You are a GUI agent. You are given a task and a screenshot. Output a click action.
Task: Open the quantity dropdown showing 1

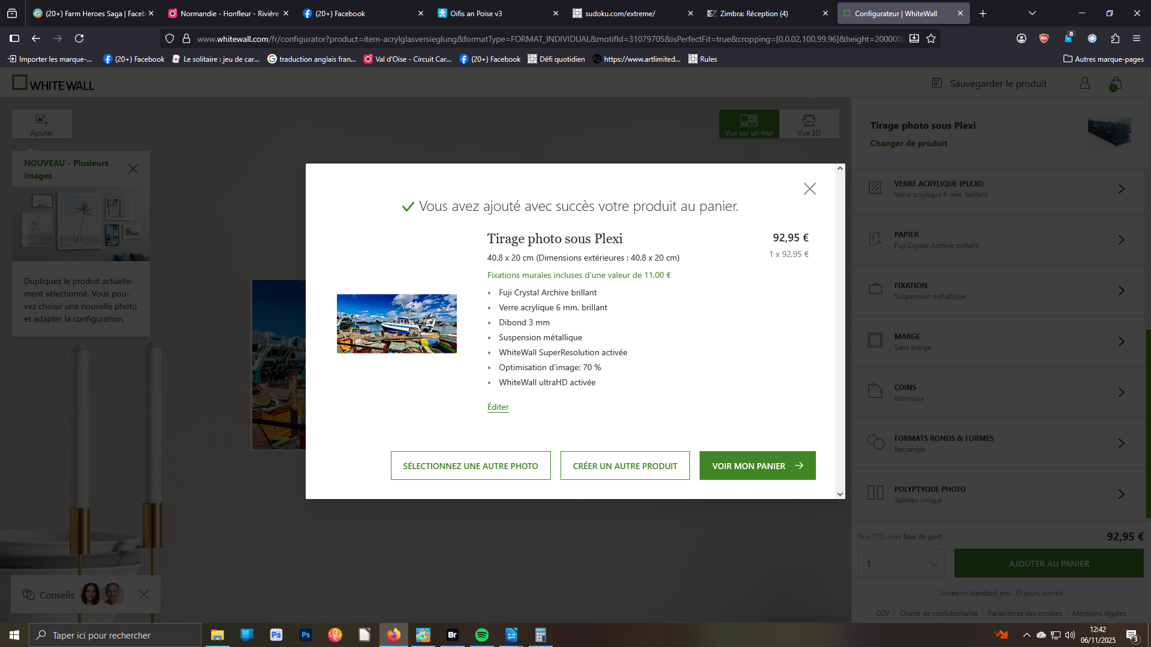[x=902, y=564]
